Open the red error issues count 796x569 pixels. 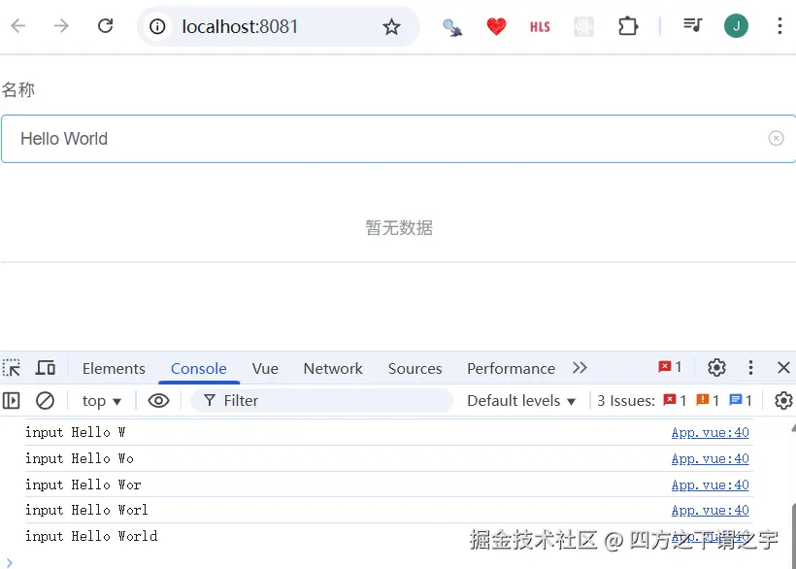pos(675,400)
